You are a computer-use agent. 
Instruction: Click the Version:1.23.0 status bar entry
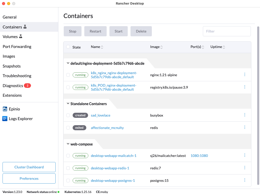[x=12, y=192]
